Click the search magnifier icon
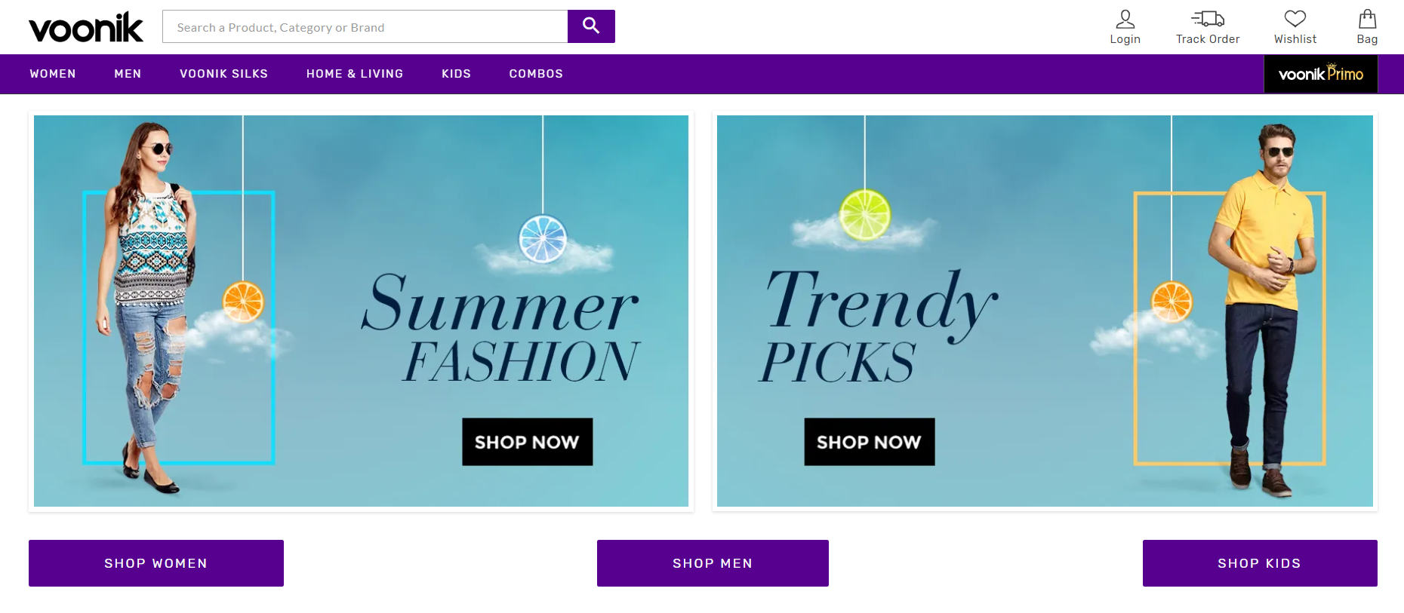 click(591, 26)
